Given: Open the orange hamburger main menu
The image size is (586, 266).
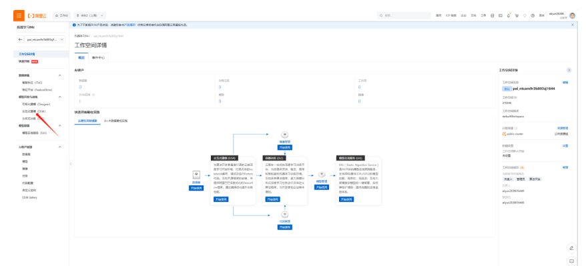Looking at the screenshot, I should pyautogui.click(x=19, y=16).
